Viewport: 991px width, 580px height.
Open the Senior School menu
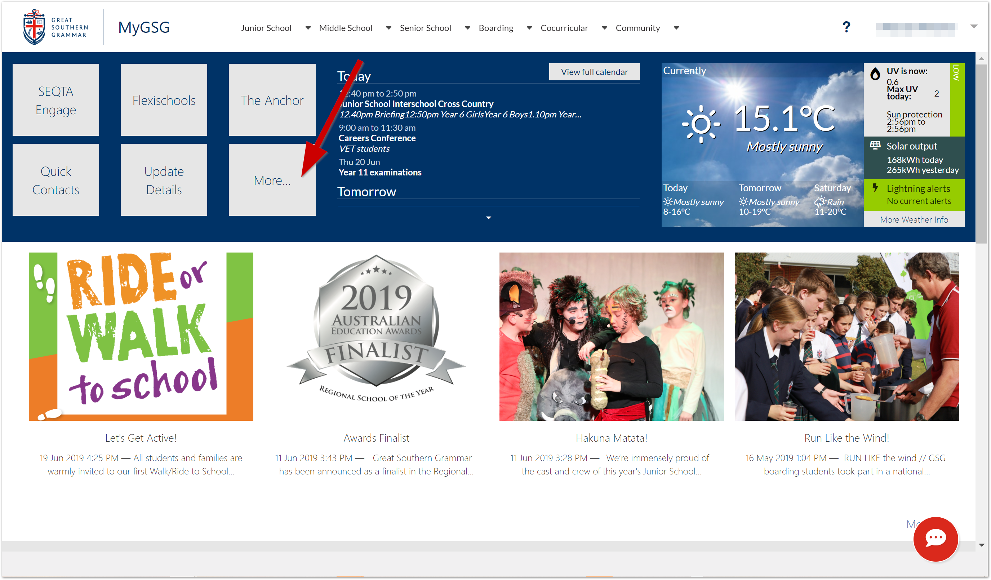tap(425, 28)
